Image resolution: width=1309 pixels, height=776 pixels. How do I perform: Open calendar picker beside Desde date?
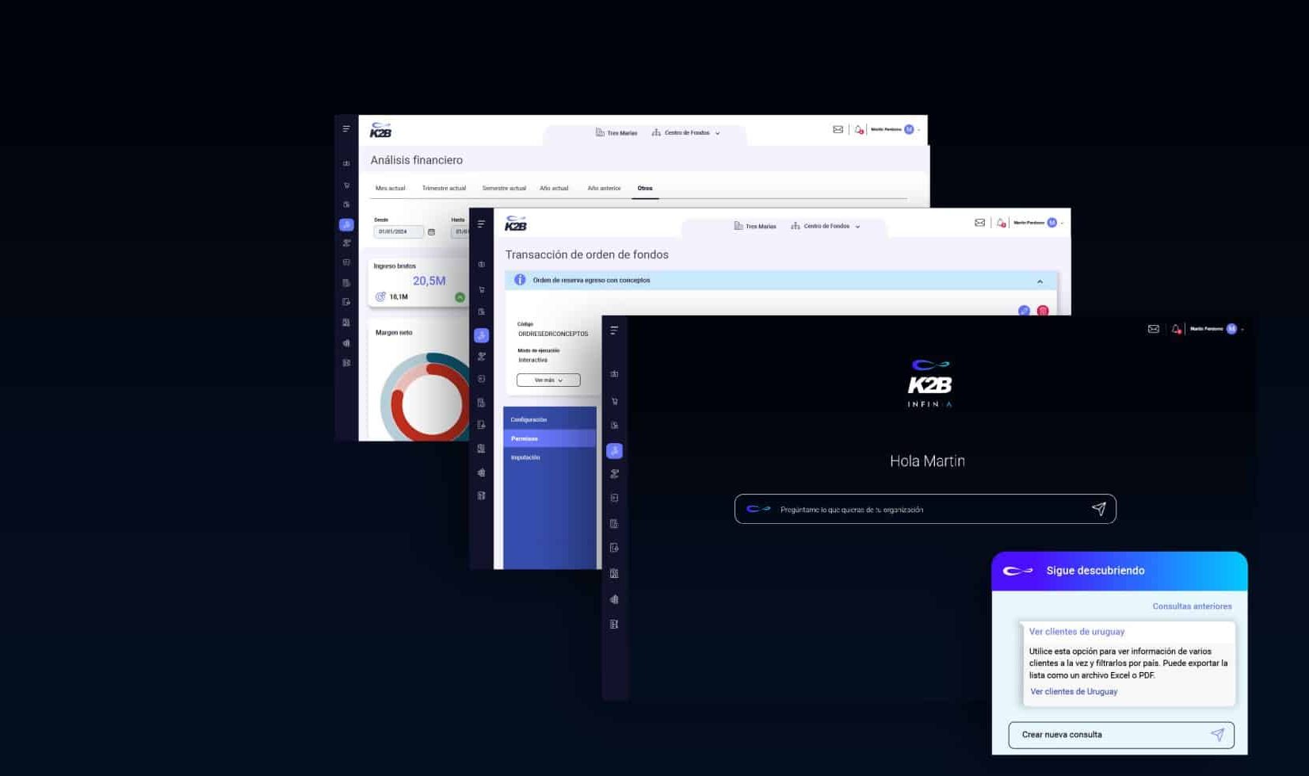click(x=431, y=231)
